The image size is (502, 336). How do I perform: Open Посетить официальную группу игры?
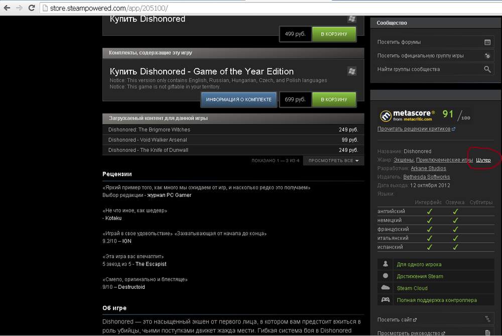[x=420, y=56]
